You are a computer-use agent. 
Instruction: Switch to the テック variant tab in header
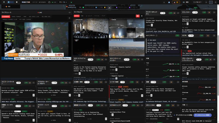11,2
